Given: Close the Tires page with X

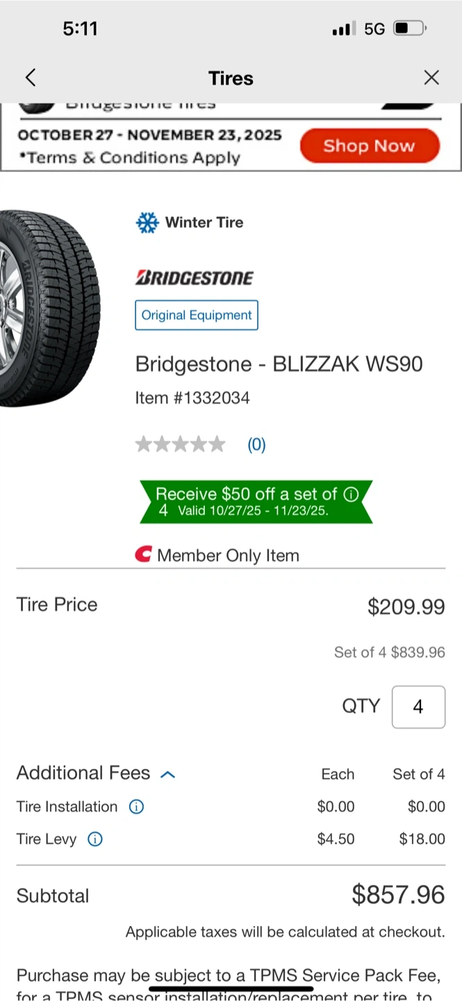Looking at the screenshot, I should (x=431, y=78).
